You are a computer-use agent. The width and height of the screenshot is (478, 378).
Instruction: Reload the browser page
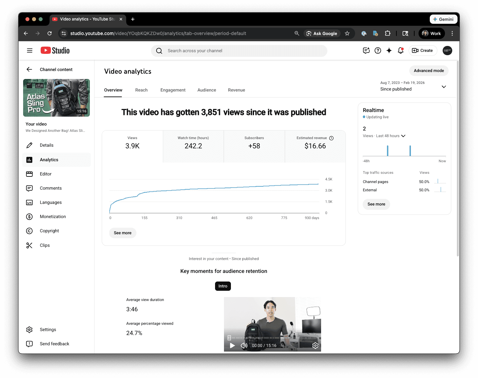[50, 33]
